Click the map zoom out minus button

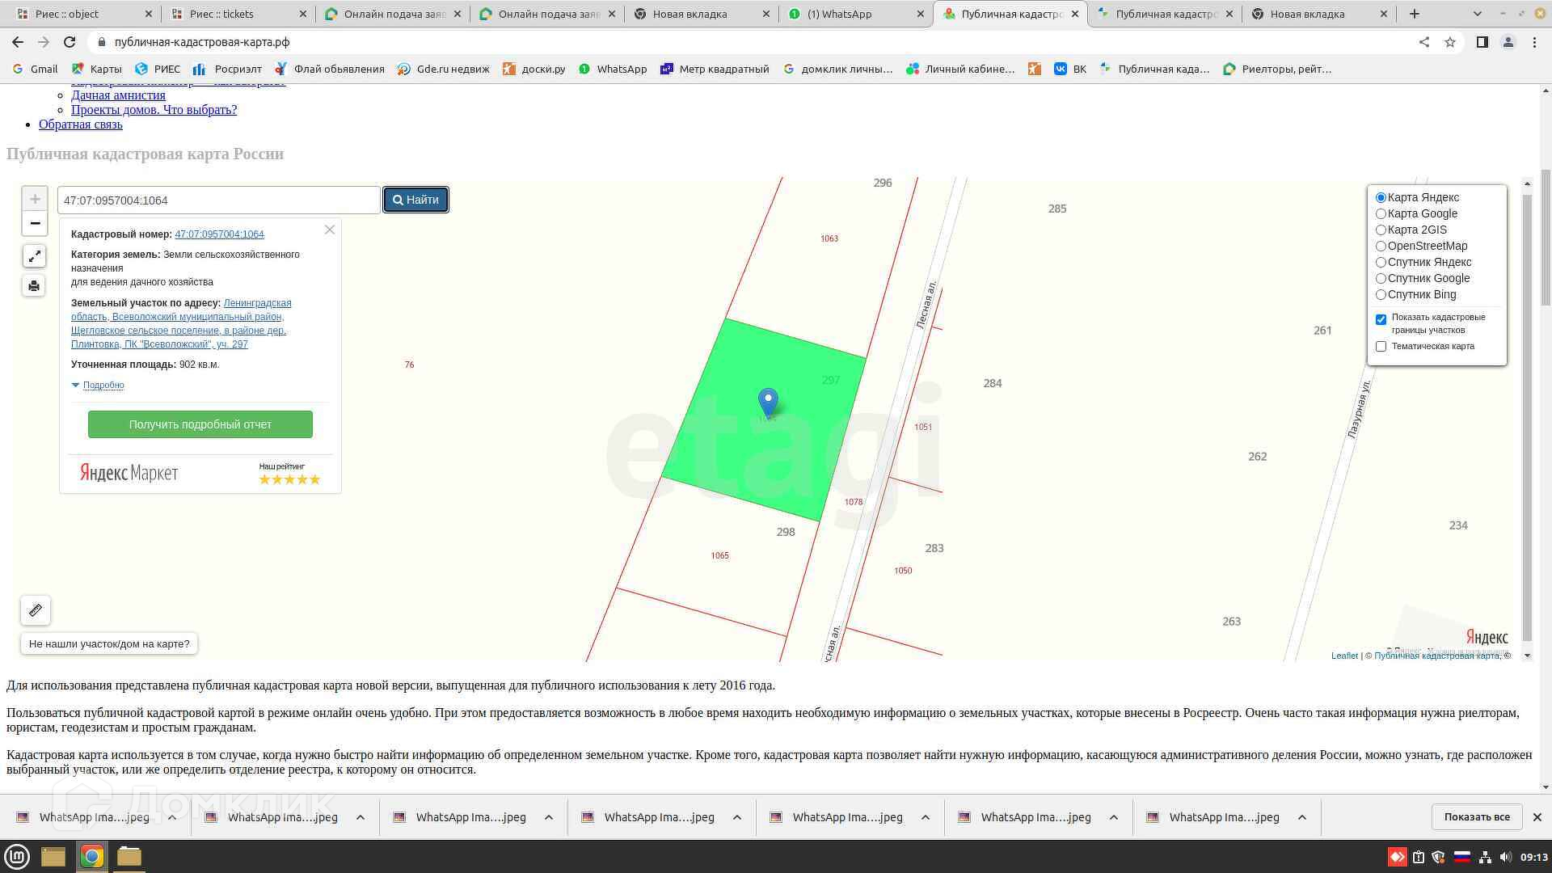coord(35,223)
